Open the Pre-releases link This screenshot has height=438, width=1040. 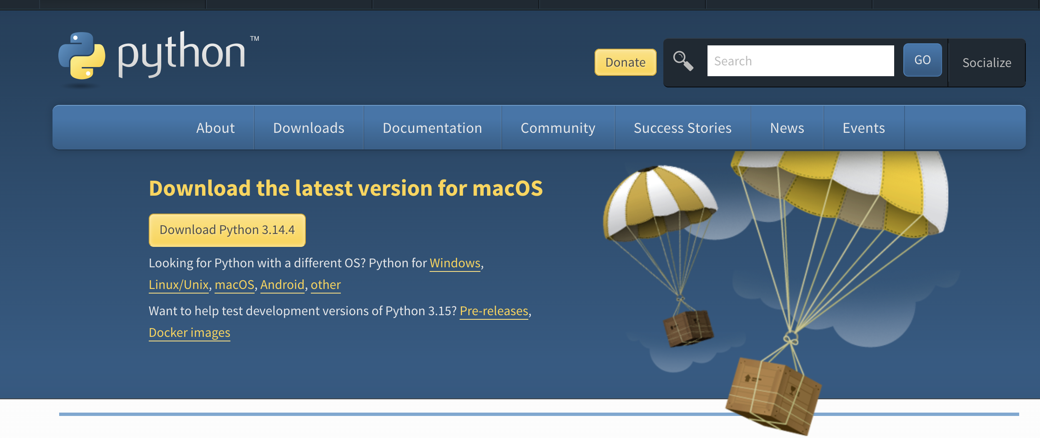point(494,311)
